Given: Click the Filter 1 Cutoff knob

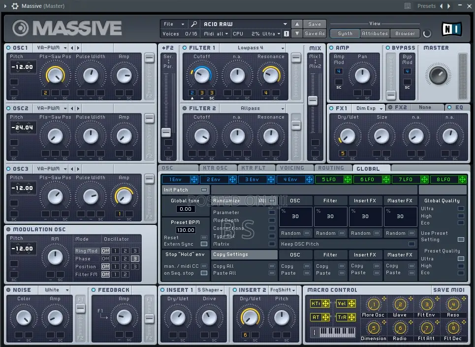Looking at the screenshot, I should click(x=201, y=75).
